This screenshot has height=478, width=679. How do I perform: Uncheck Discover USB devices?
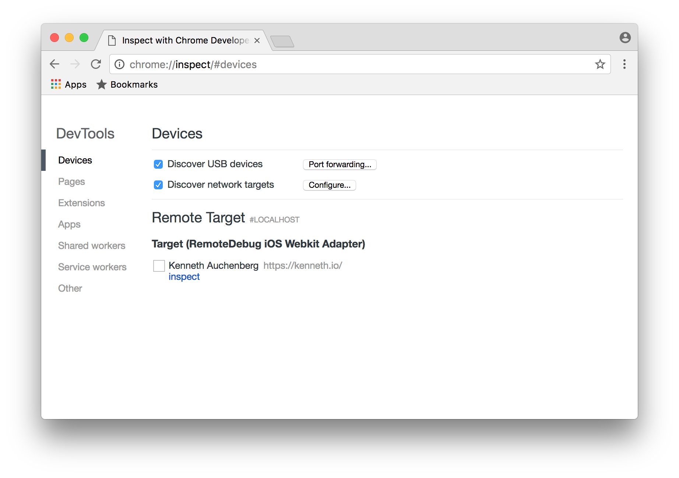[x=158, y=164]
